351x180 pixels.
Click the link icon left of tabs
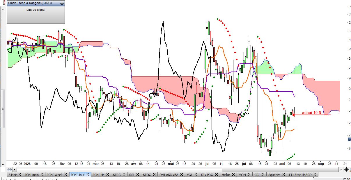[9, 169]
